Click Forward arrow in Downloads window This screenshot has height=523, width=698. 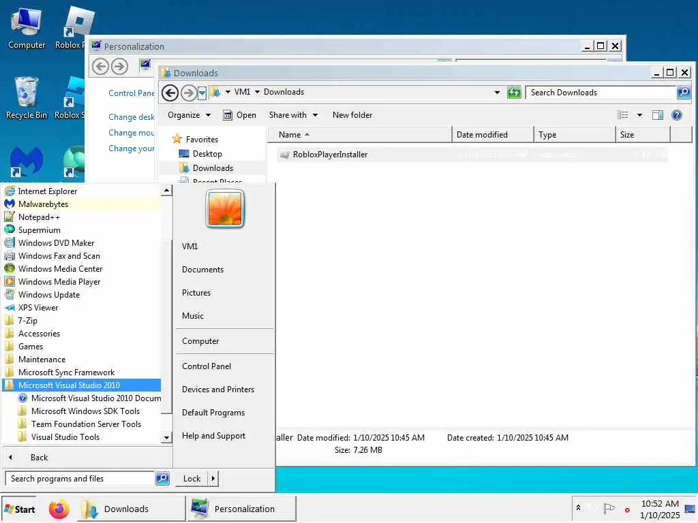(189, 93)
